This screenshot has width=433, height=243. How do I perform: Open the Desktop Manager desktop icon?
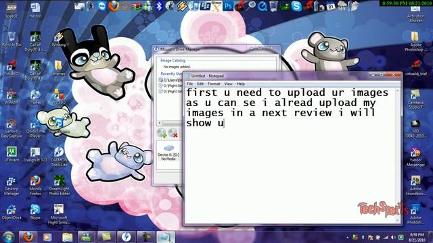[12, 186]
